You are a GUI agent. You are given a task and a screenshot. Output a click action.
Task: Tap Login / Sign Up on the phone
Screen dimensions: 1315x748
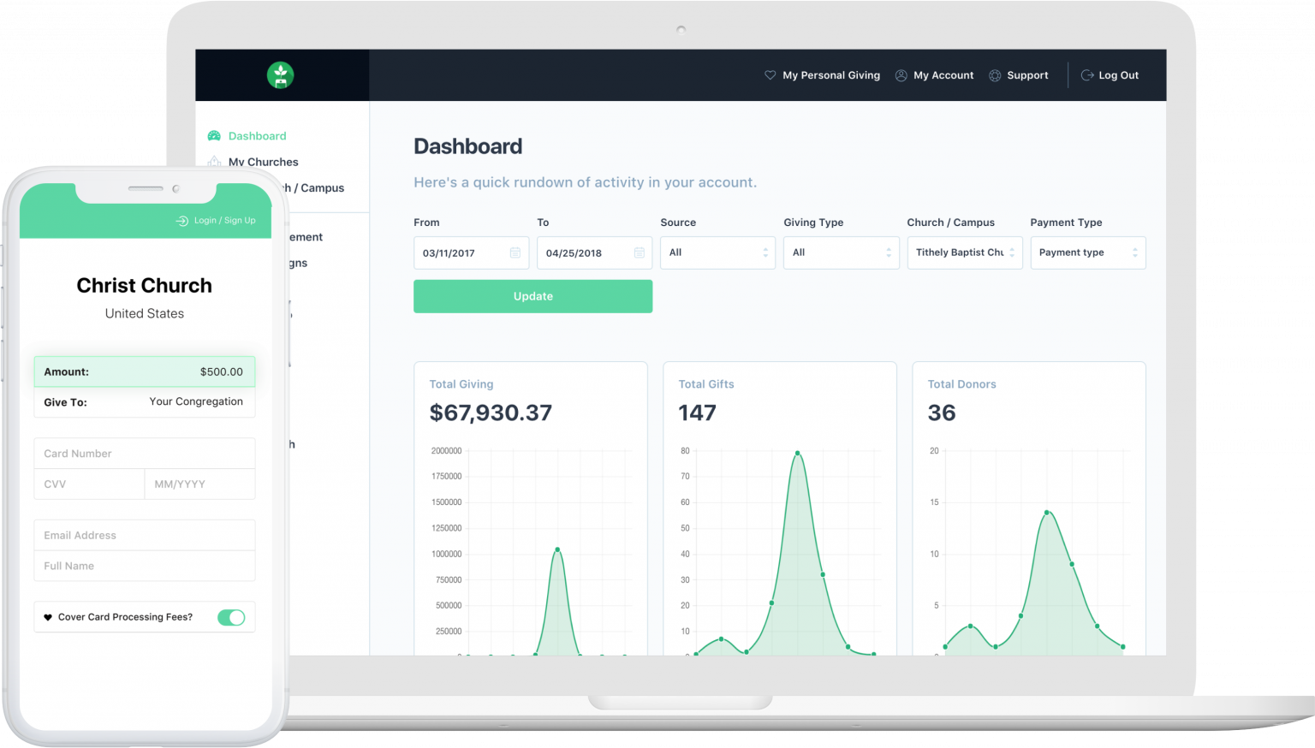[216, 220]
